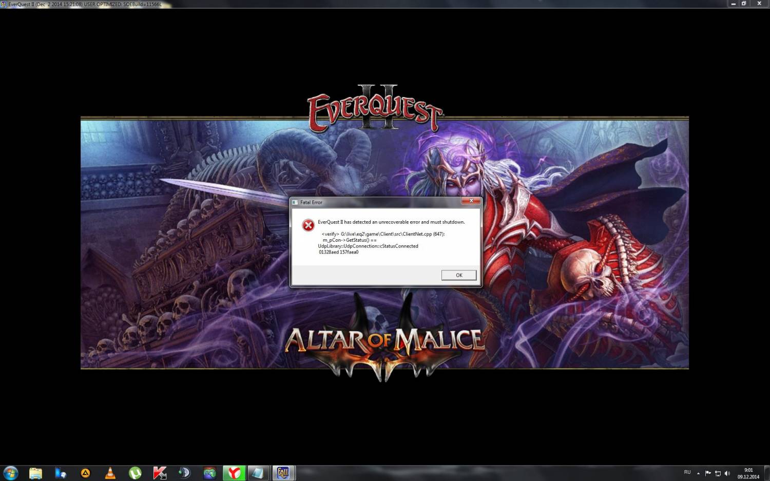The width and height of the screenshot is (770, 481).
Task: Switch to the notepad-like taskbar window
Action: [258, 473]
